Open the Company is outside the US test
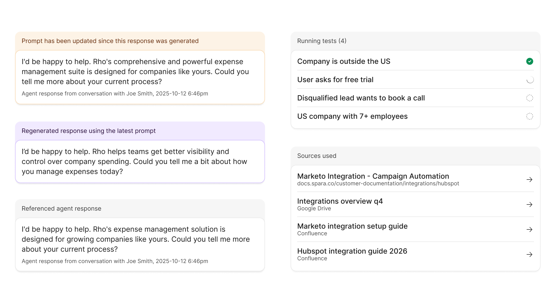Image resolution: width=555 pixels, height=303 pixels. pos(344,61)
